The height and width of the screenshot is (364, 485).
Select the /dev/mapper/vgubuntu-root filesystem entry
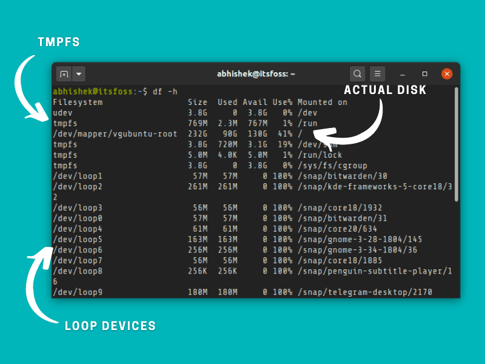[x=115, y=133]
